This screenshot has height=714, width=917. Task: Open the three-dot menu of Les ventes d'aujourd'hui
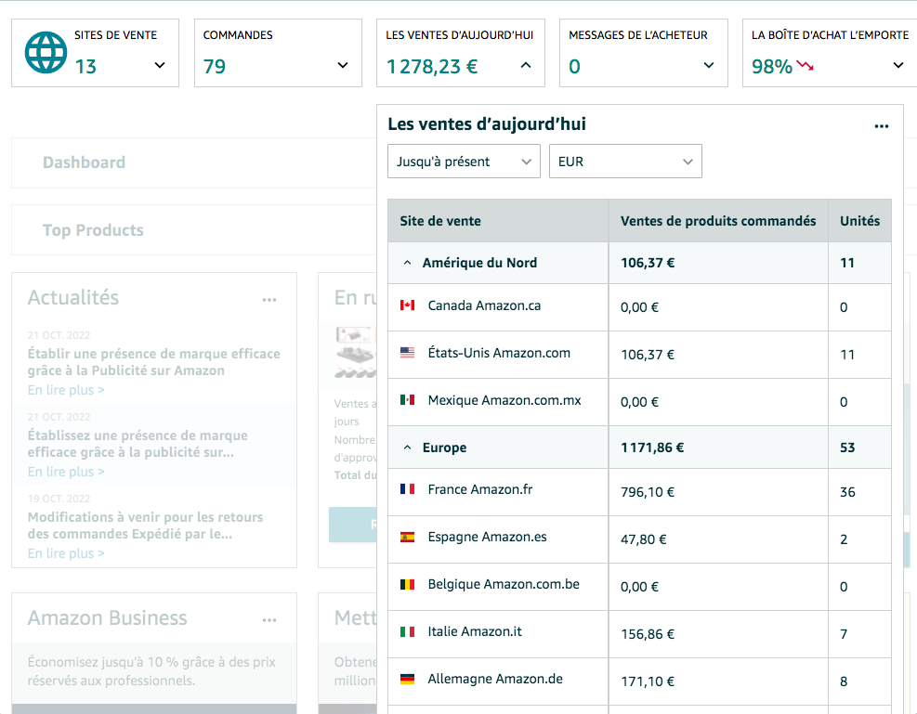pyautogui.click(x=882, y=126)
